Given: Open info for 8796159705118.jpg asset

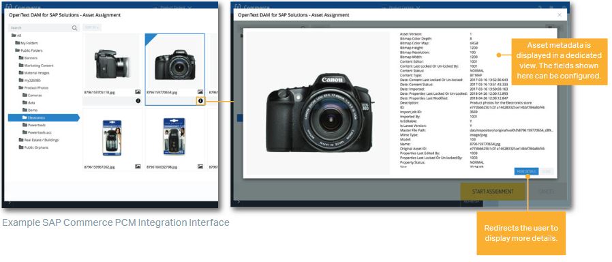Looking at the screenshot, I should click(x=138, y=101).
